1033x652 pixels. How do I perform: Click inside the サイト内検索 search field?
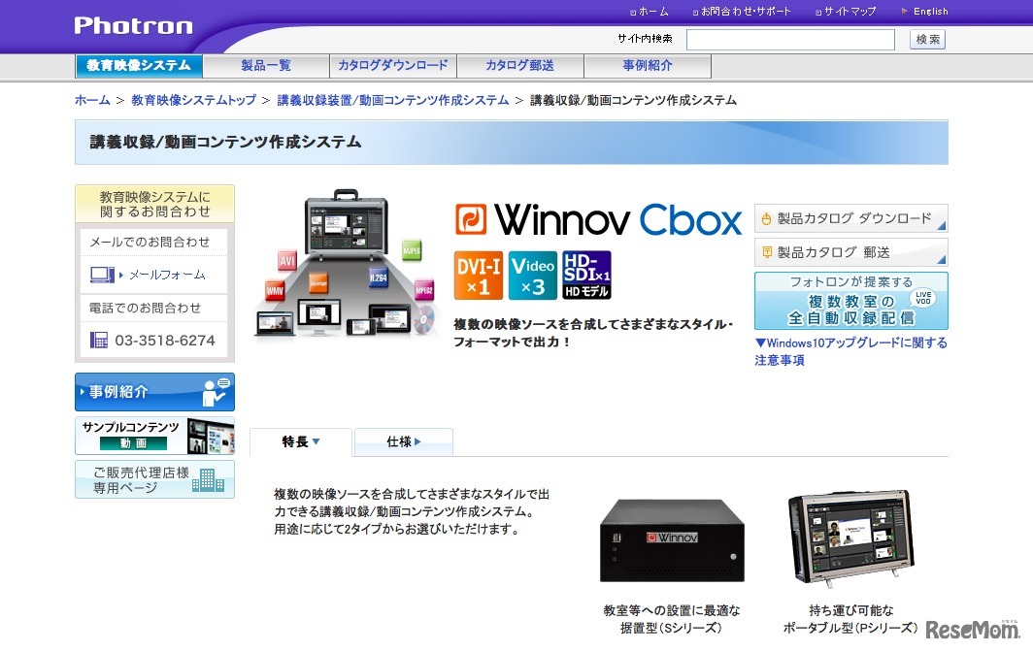point(790,40)
